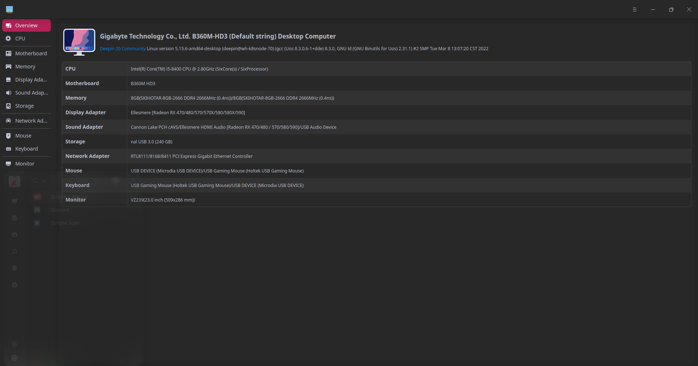Image resolution: width=698 pixels, height=366 pixels.
Task: Open the hamburger main menu
Action: click(635, 9)
